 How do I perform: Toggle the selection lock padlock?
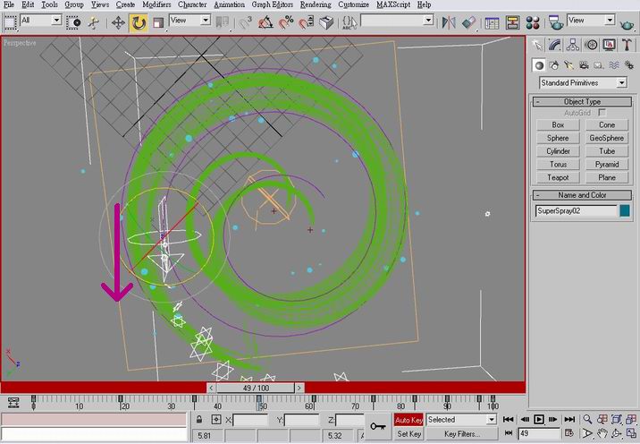coord(198,420)
